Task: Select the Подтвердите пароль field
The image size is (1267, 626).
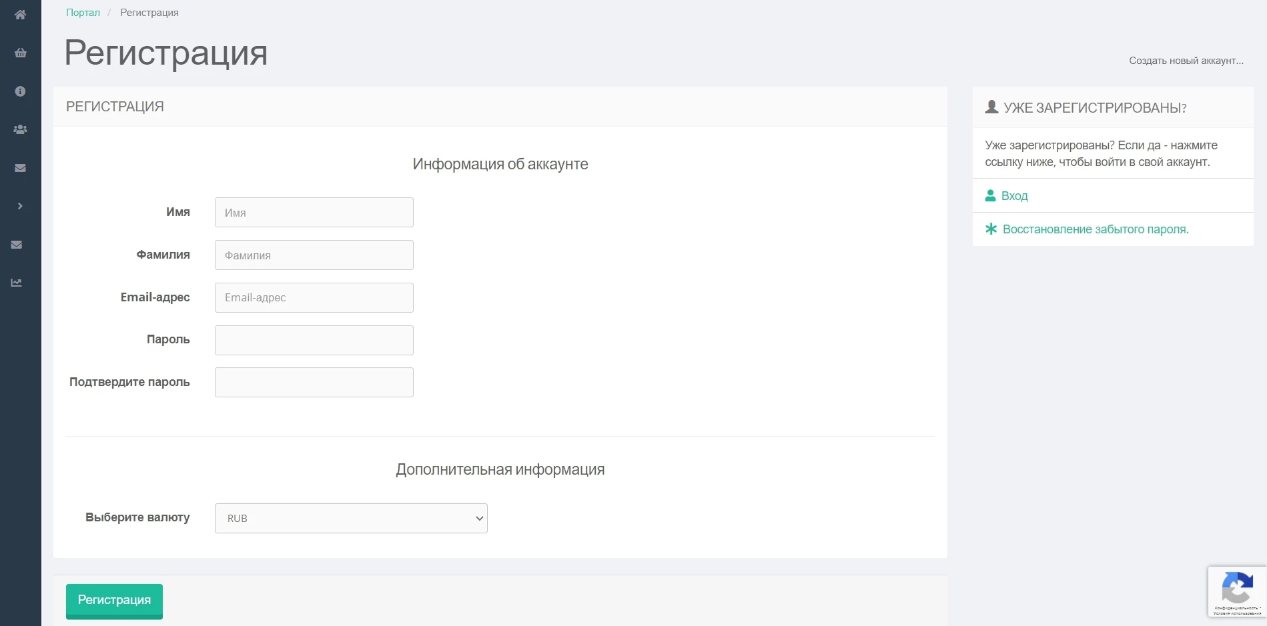Action: coord(314,383)
